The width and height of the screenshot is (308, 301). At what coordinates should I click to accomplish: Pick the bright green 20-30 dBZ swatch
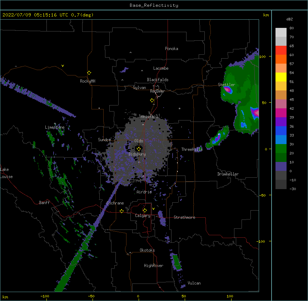[281, 149]
